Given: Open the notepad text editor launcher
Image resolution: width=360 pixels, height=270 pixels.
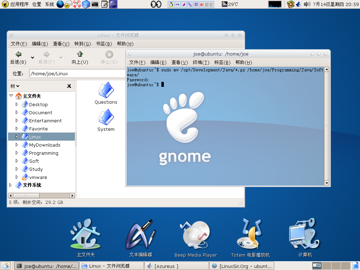Looking at the screenshot, I should 104,4.
